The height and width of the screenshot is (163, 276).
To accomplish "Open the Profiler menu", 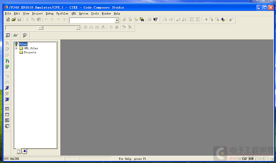I will (x=62, y=14).
